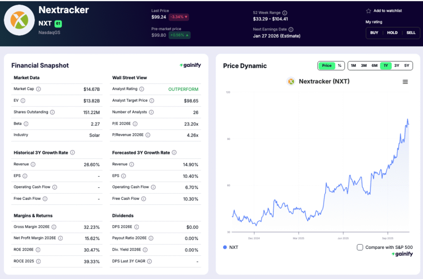Click the gainify logo in Financial Snapshot panel

[190, 65]
